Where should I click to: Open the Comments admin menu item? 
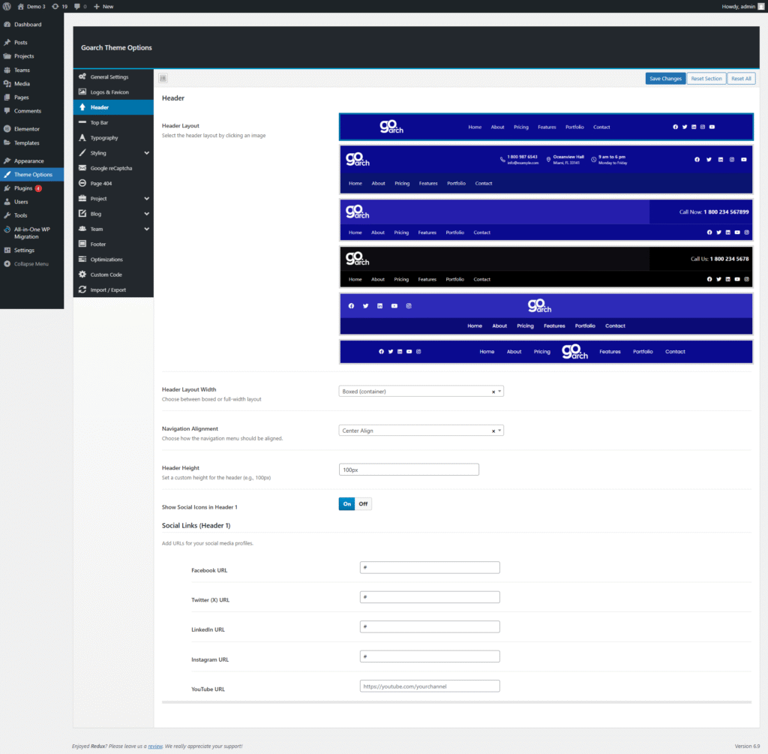click(x=31, y=111)
